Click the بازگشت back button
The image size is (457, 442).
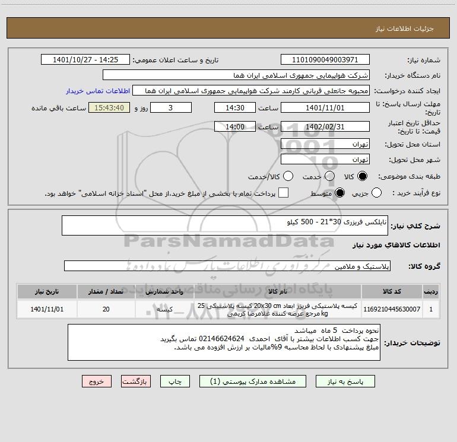pyautogui.click(x=136, y=381)
